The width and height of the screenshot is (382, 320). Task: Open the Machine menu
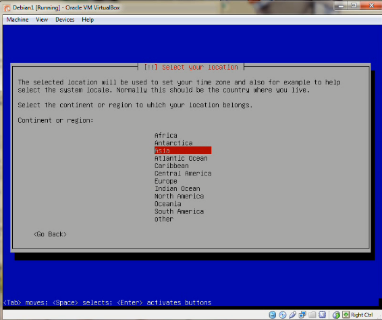coord(18,20)
